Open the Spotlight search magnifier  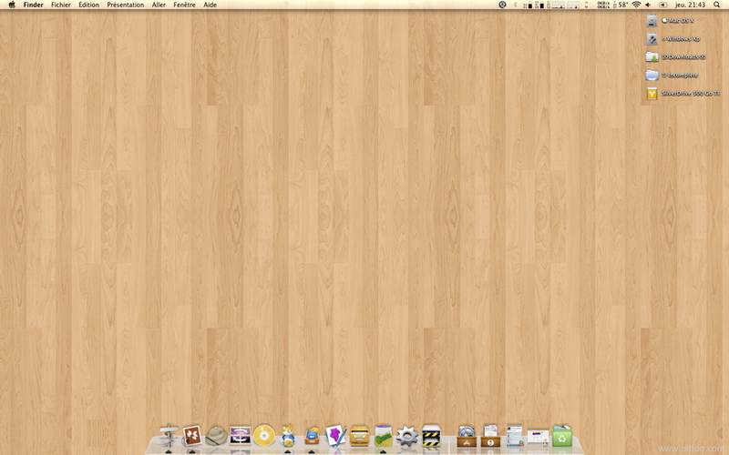(716, 5)
